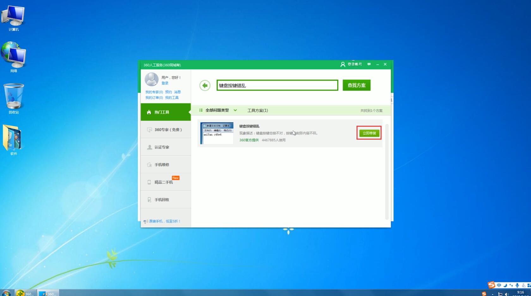The height and width of the screenshot is (296, 531).
Task: Click the 共找到1个方案 result count text
Action: coord(371,111)
